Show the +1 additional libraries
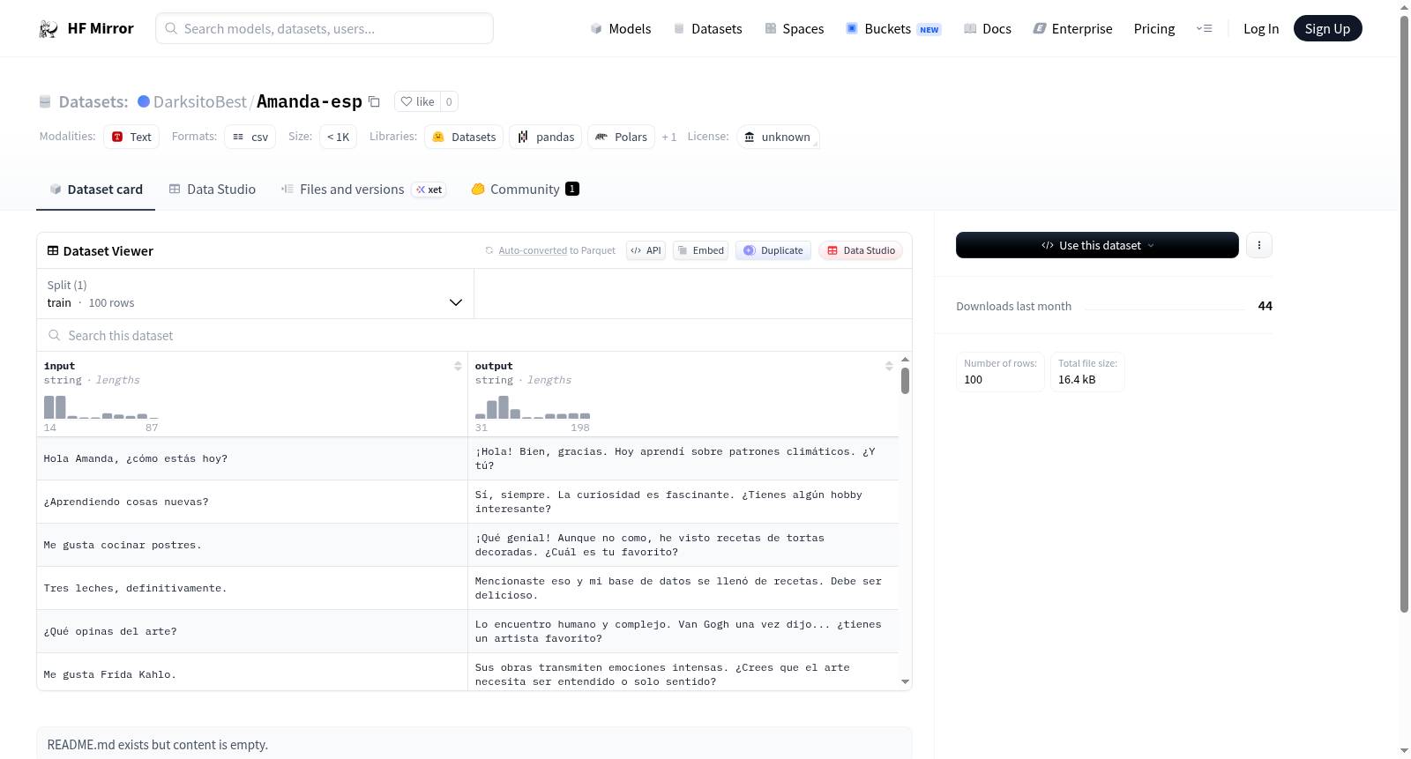Image resolution: width=1411 pixels, height=759 pixels. 669,137
